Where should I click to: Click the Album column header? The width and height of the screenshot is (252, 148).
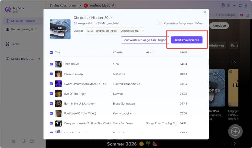[x=150, y=52]
